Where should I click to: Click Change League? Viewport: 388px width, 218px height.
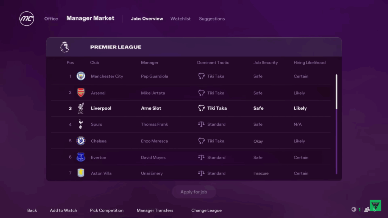(207, 210)
